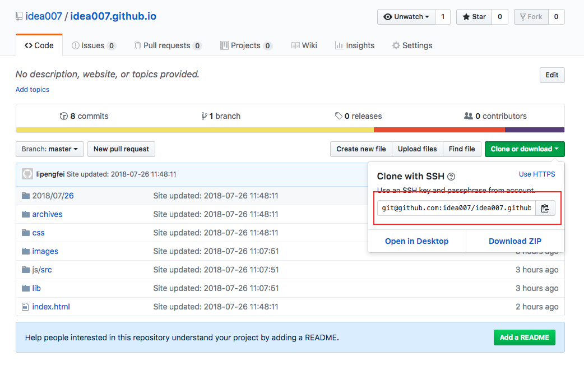Screen dimensions: 584x379
Task: Open owner idea007 profile link
Action: coord(44,16)
